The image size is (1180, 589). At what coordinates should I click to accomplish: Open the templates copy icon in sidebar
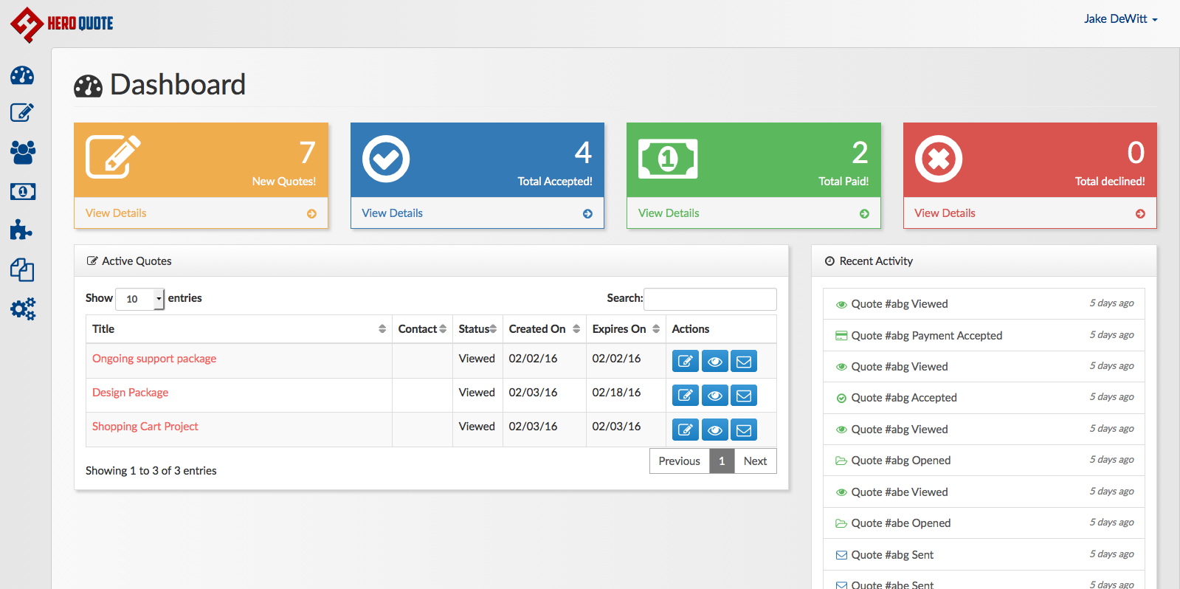click(22, 270)
